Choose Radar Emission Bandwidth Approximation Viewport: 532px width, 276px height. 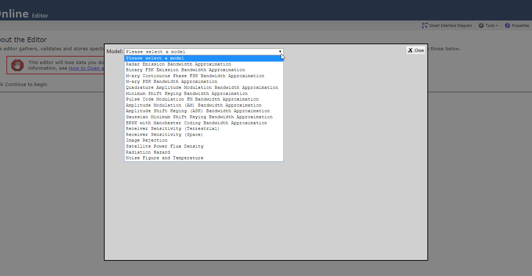(x=204, y=64)
